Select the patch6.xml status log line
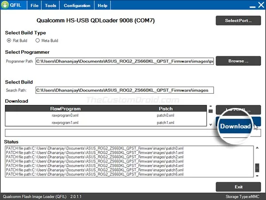266x200 pixels. (95, 174)
